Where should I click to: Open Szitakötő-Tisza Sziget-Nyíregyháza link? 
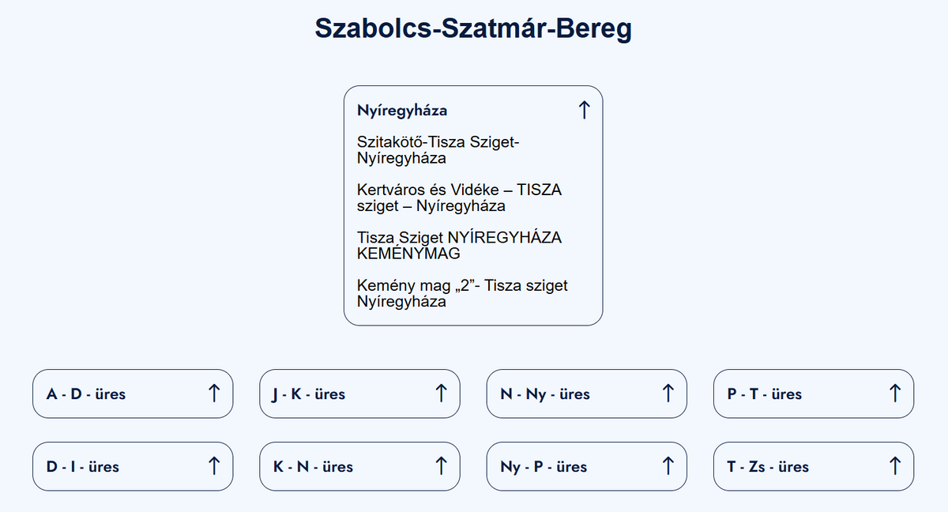click(x=438, y=150)
